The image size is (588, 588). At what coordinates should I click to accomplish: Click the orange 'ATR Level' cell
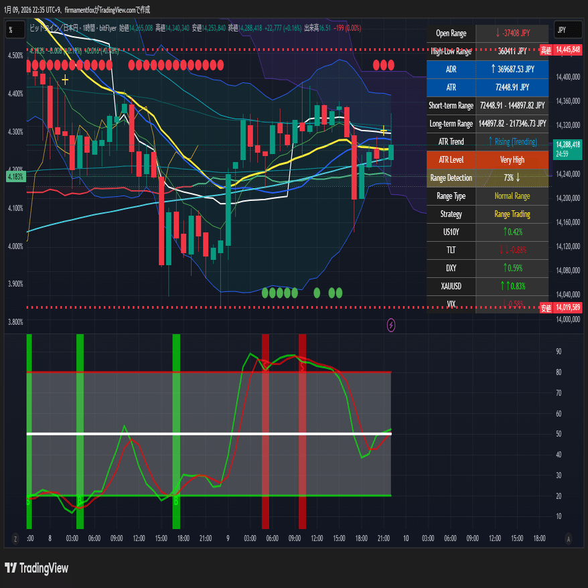pyautogui.click(x=451, y=160)
